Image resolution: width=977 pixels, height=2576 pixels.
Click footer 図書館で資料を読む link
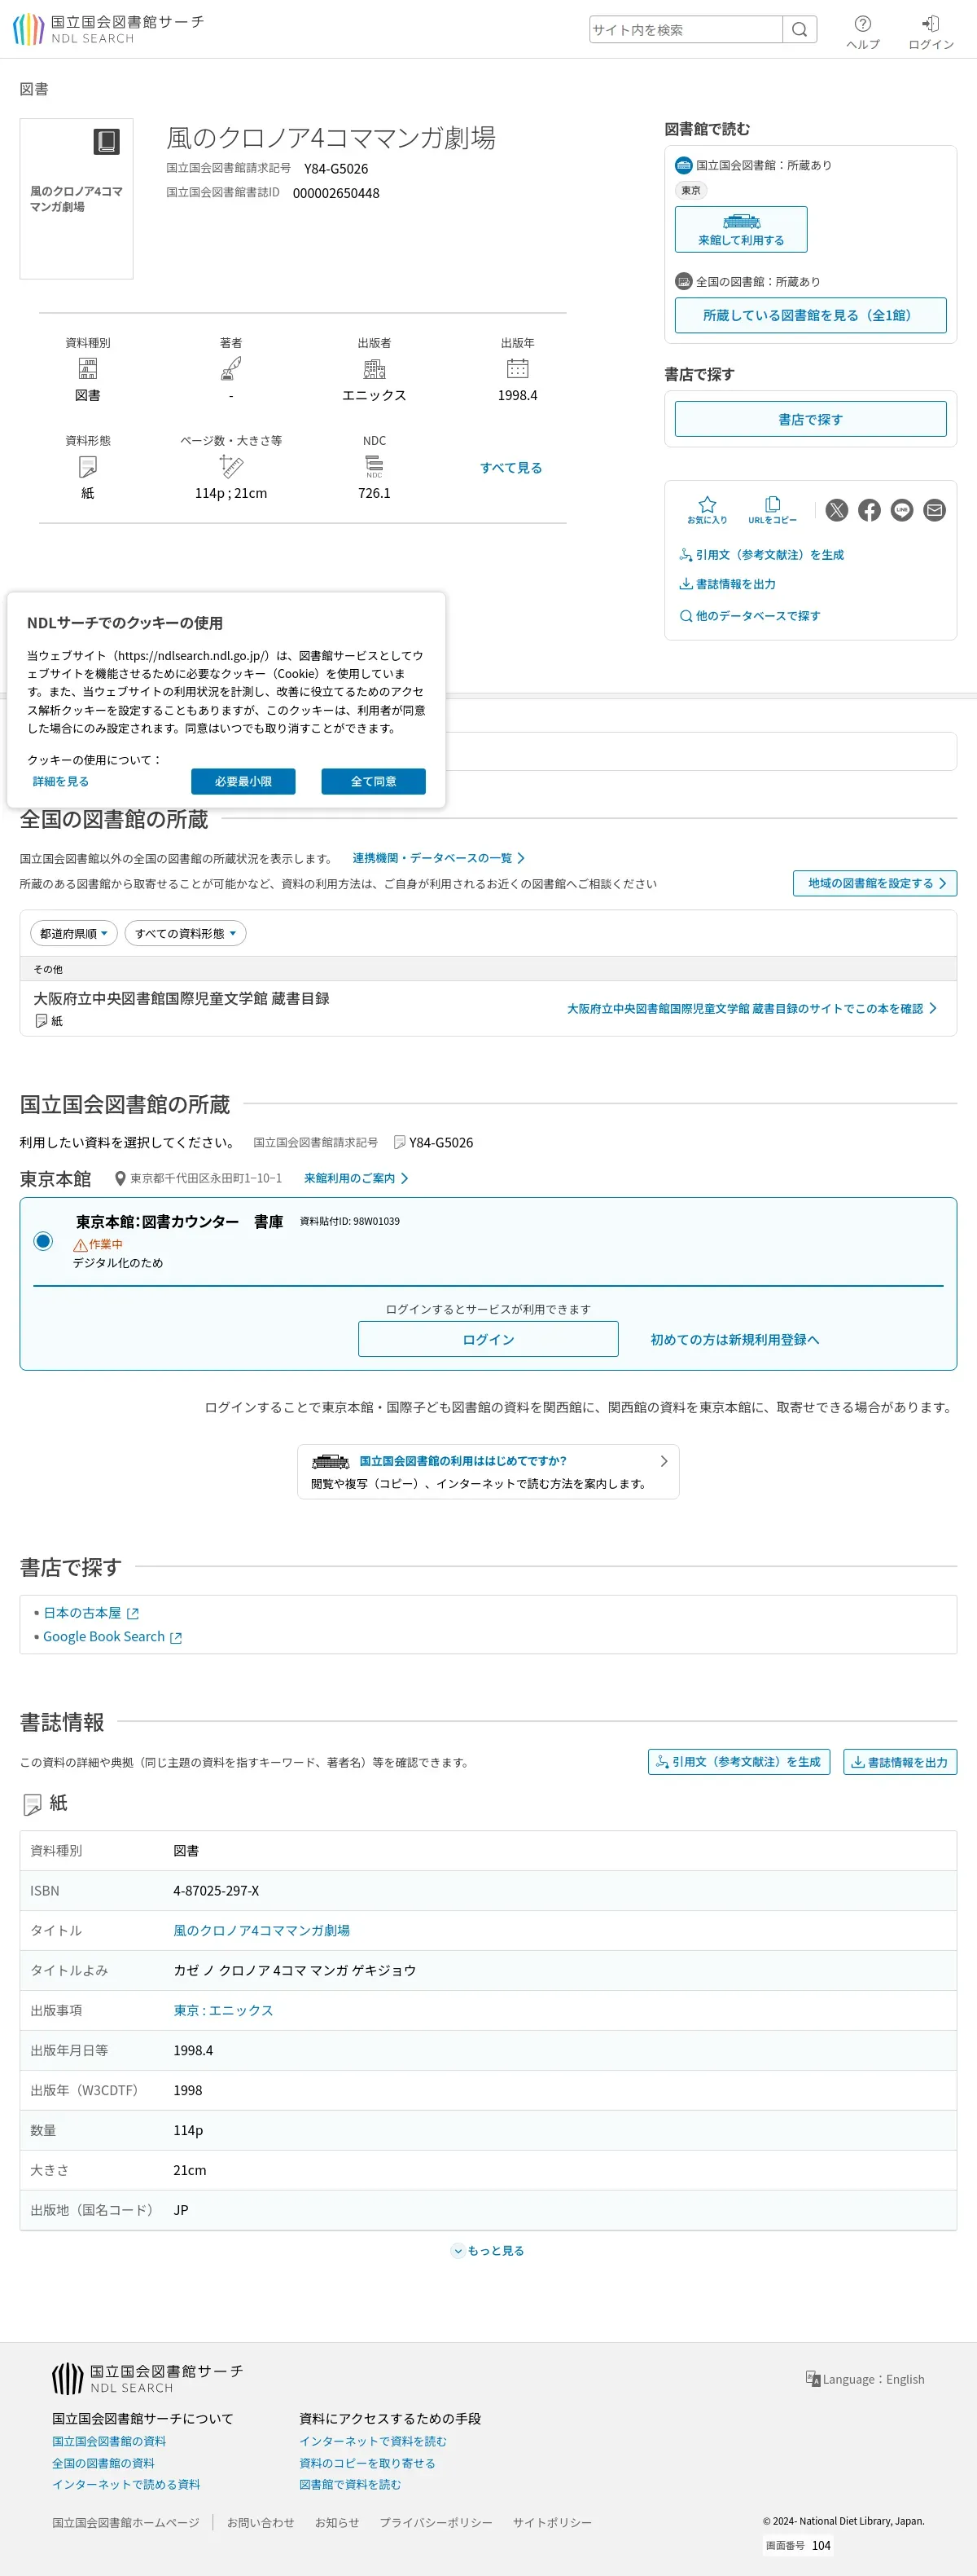349,2484
